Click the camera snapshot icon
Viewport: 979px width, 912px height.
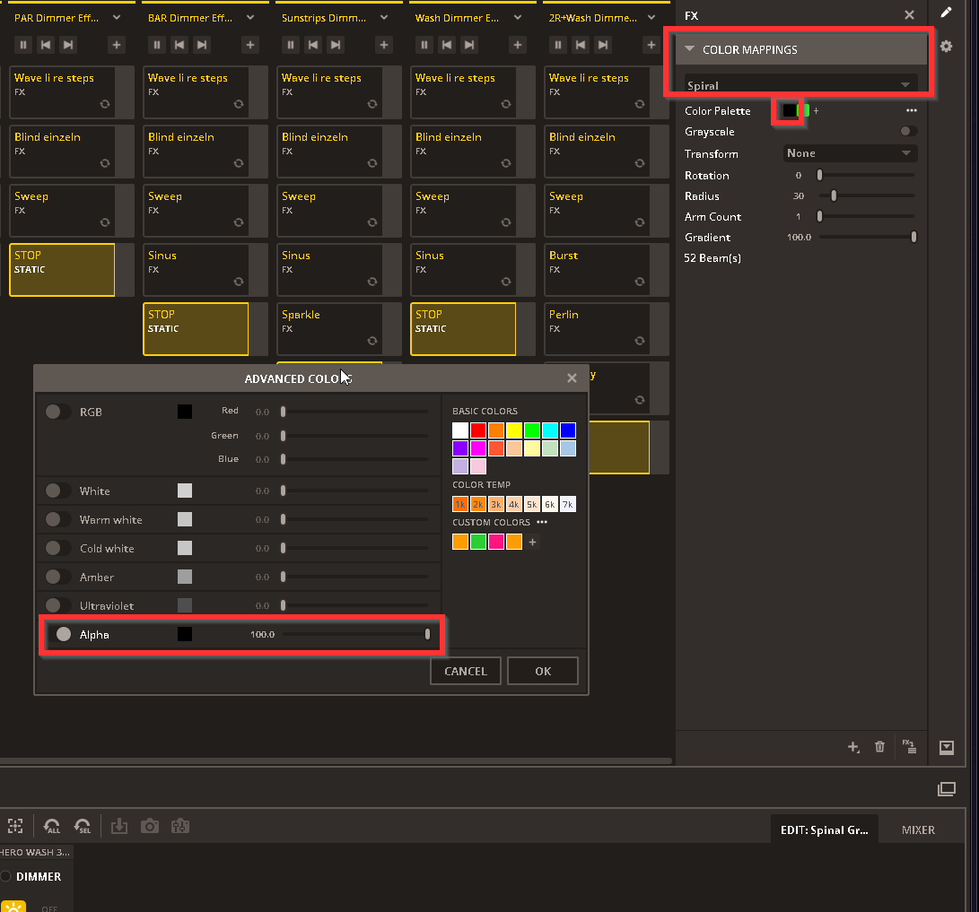(150, 827)
